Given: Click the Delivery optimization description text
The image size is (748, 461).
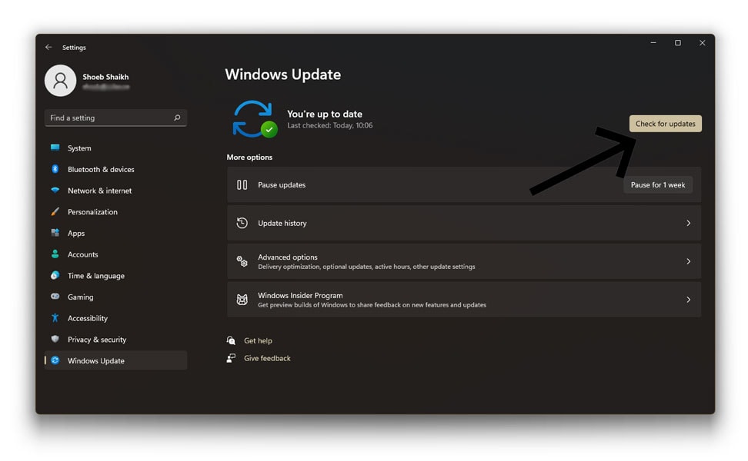Looking at the screenshot, I should pos(366,267).
